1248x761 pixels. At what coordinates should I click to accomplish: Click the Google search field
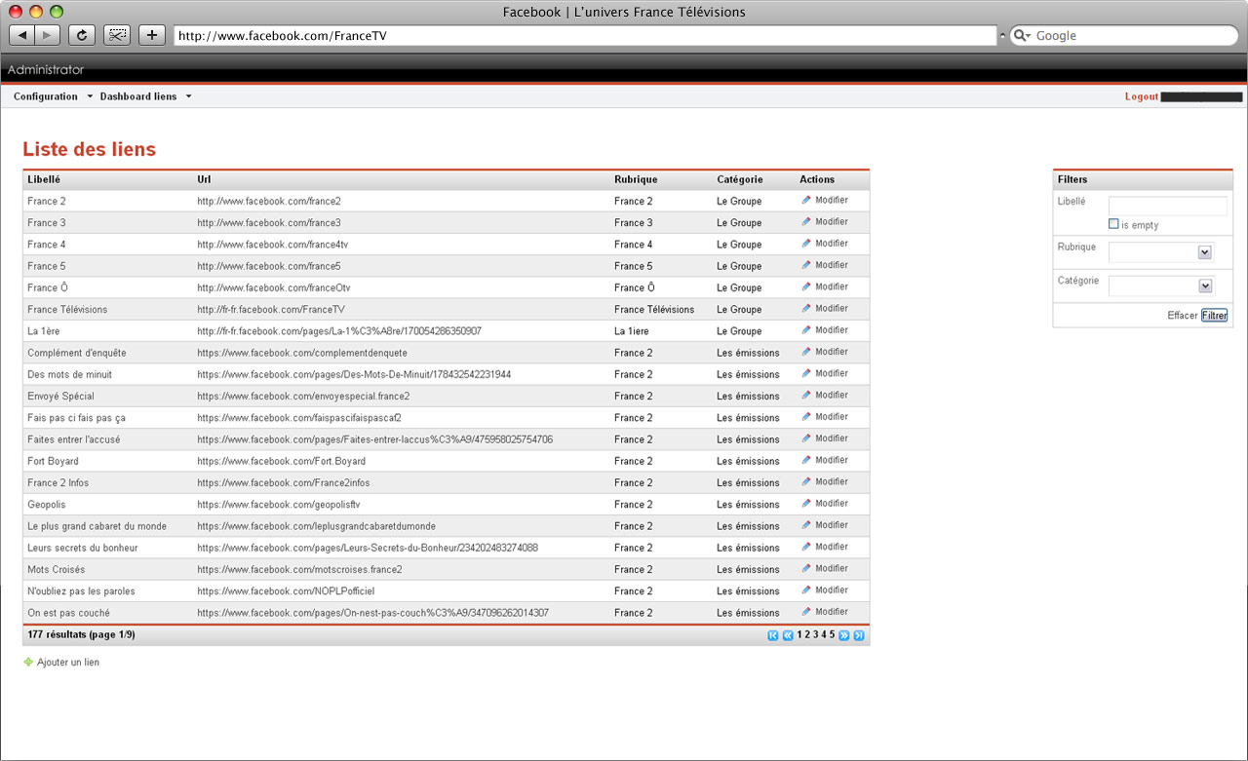coord(1123,35)
